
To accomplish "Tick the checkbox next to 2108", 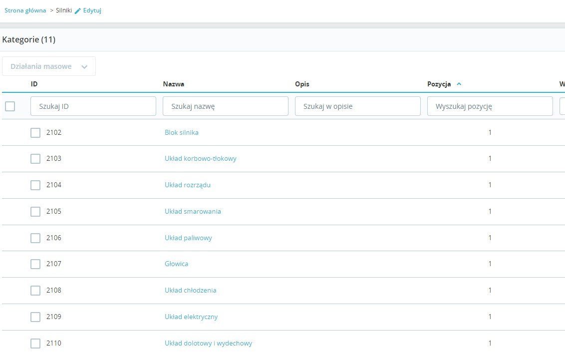I will [35, 290].
